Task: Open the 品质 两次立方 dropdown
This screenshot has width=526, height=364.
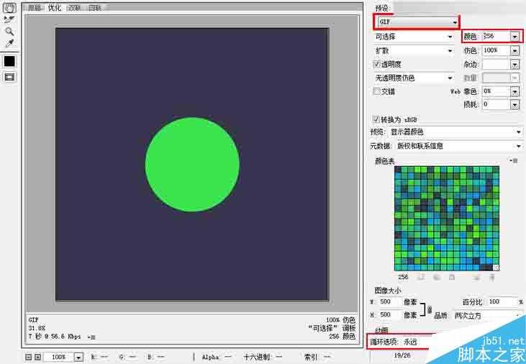Action: [488, 315]
